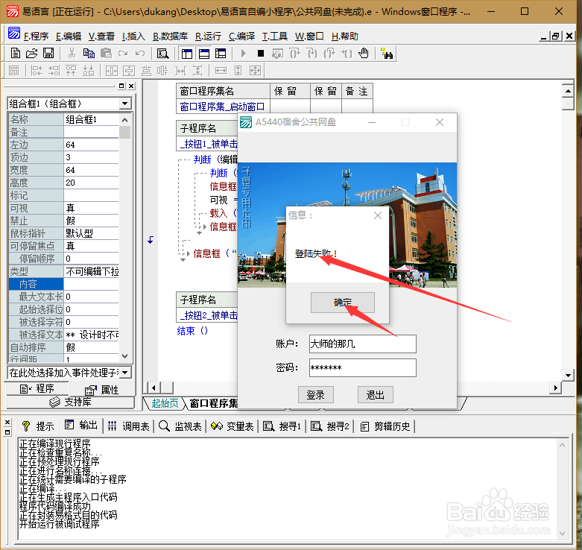Open the T.工具 menu

(x=275, y=37)
